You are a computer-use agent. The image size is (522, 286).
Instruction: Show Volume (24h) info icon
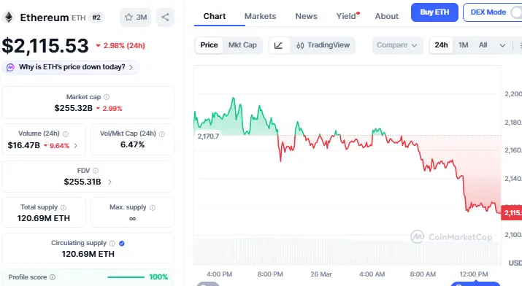[66, 134]
